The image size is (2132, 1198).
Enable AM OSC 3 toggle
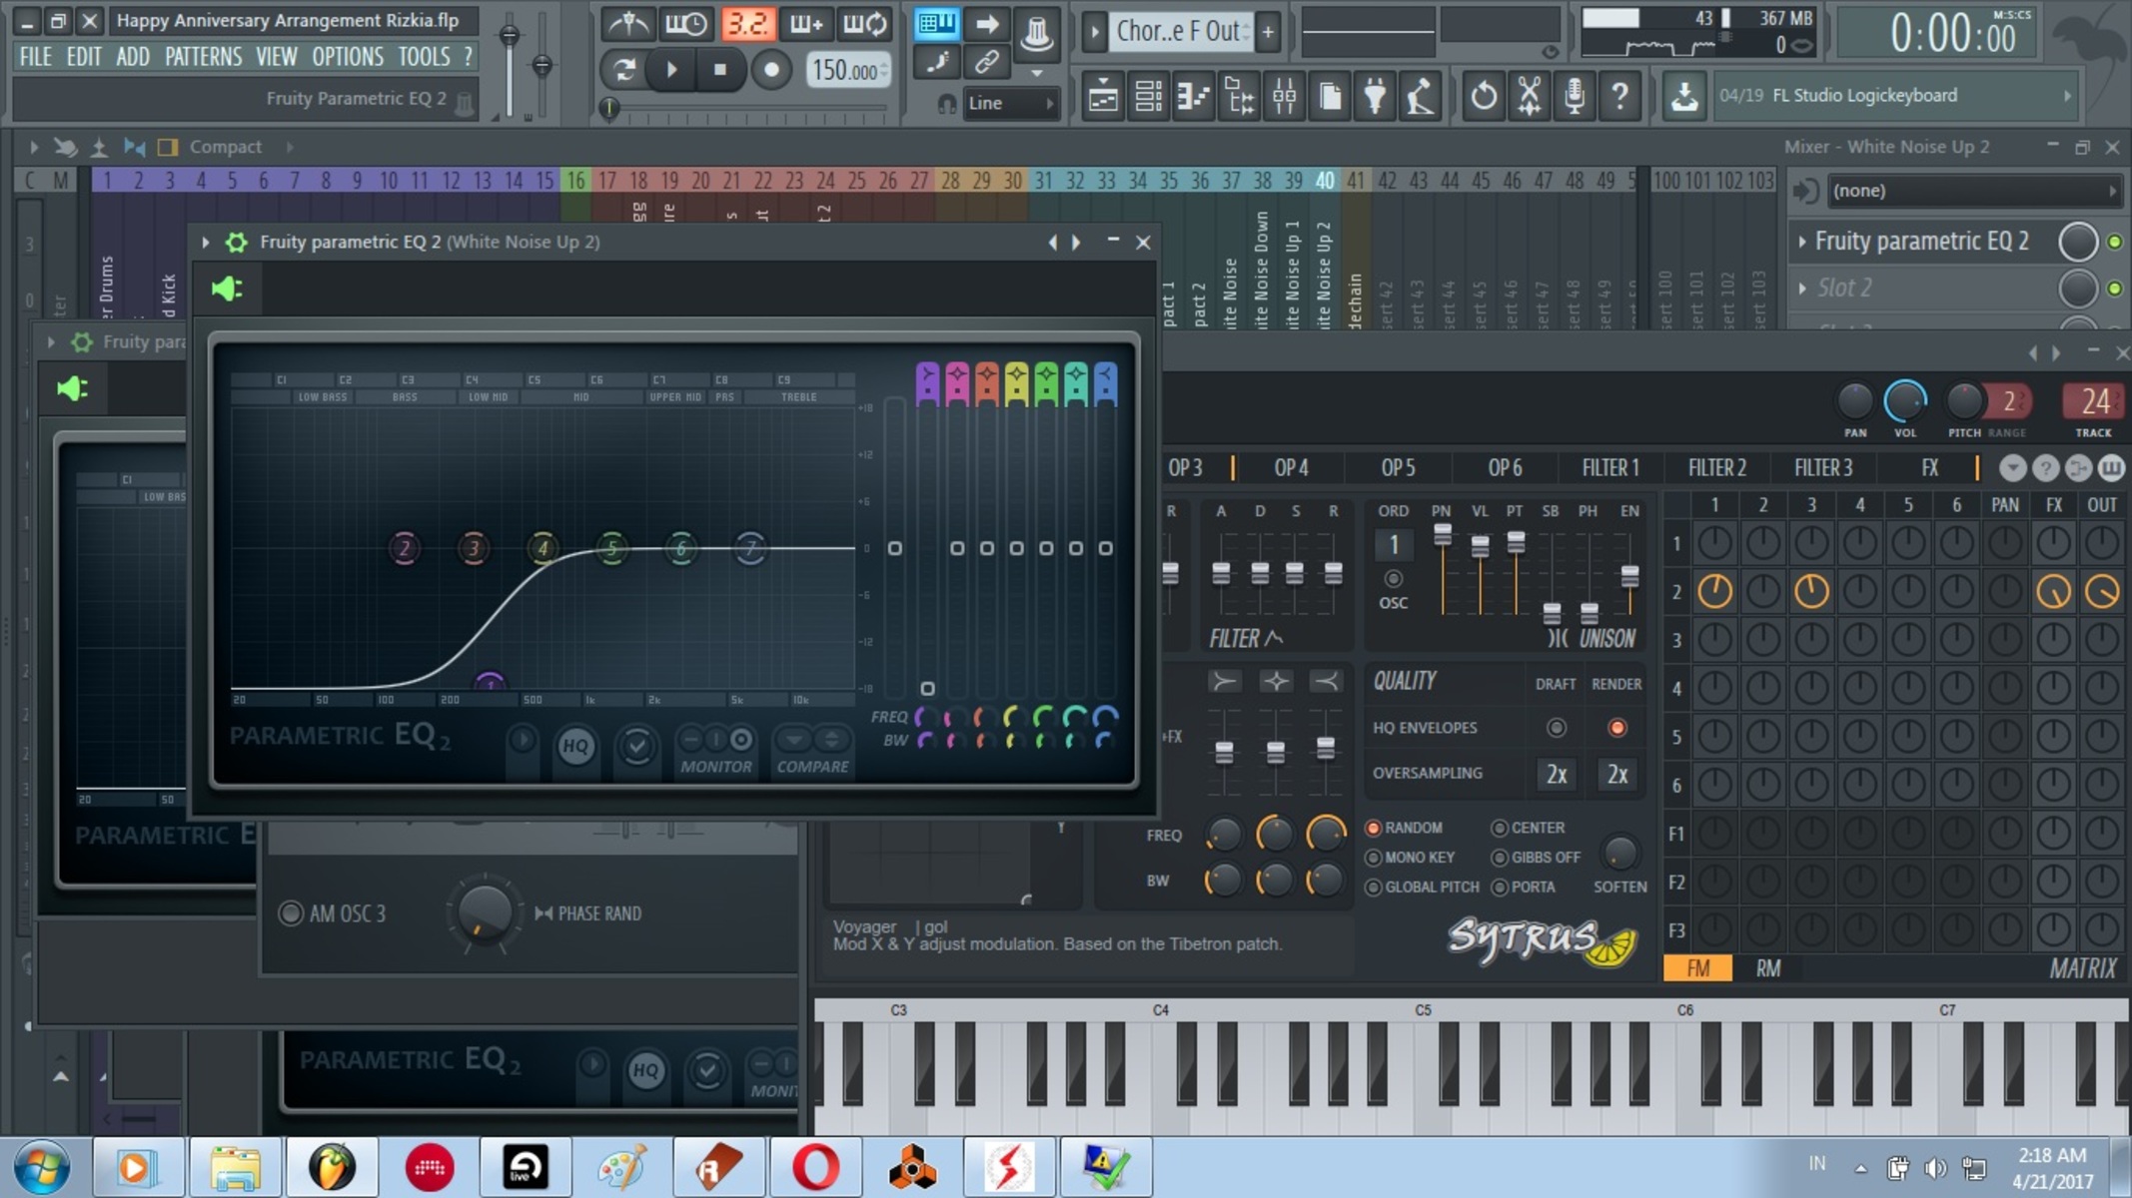291,913
